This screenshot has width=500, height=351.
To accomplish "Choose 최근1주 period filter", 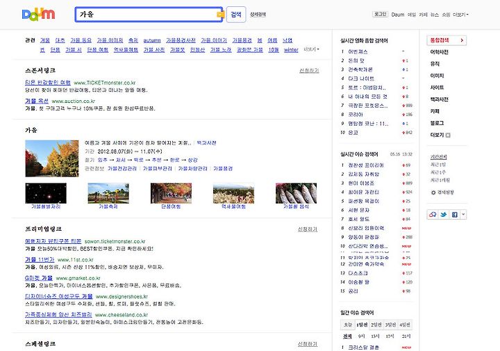I will click(437, 172).
